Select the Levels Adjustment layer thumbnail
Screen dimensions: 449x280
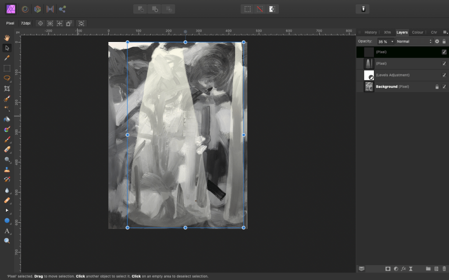(369, 75)
